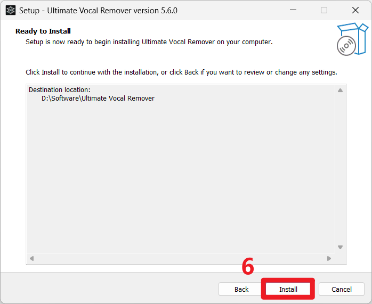Screen dimensions: 372x304
Task: Close the Setup window
Action: click(x=355, y=10)
